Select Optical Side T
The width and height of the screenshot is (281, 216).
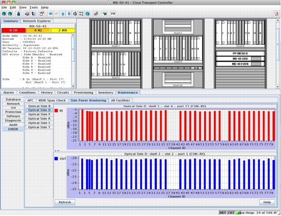tap(39, 127)
